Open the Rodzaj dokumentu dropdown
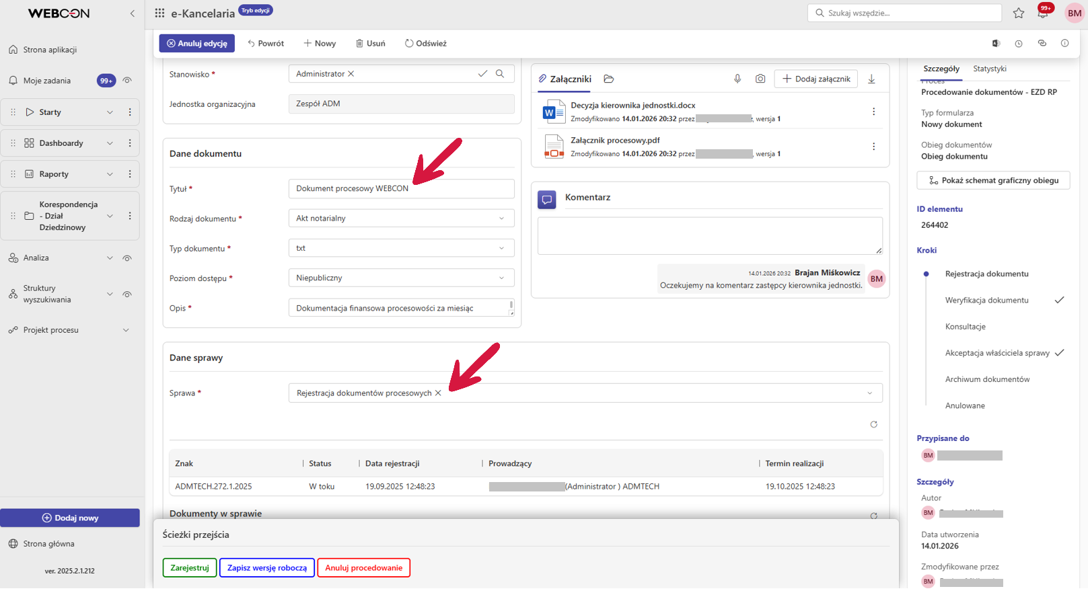This screenshot has width=1088, height=595. click(x=401, y=219)
